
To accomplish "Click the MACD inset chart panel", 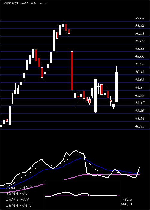I will (82, 195).
